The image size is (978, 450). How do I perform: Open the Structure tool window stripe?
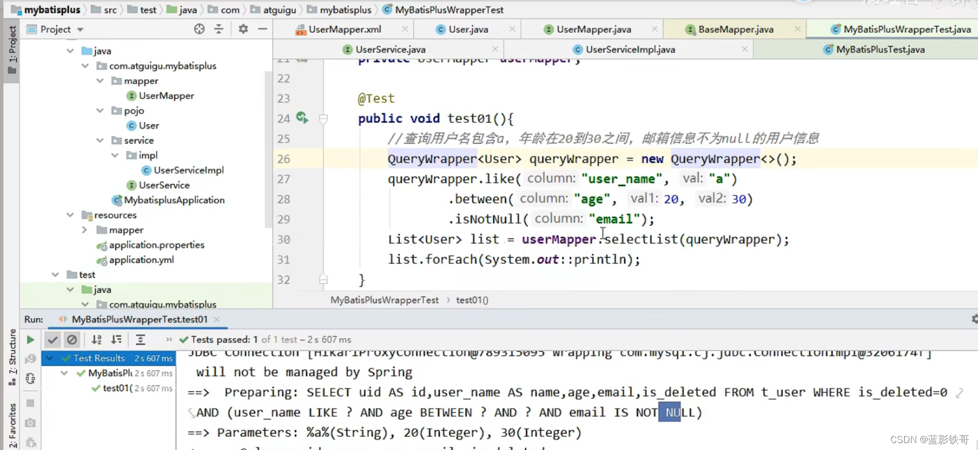click(x=12, y=358)
